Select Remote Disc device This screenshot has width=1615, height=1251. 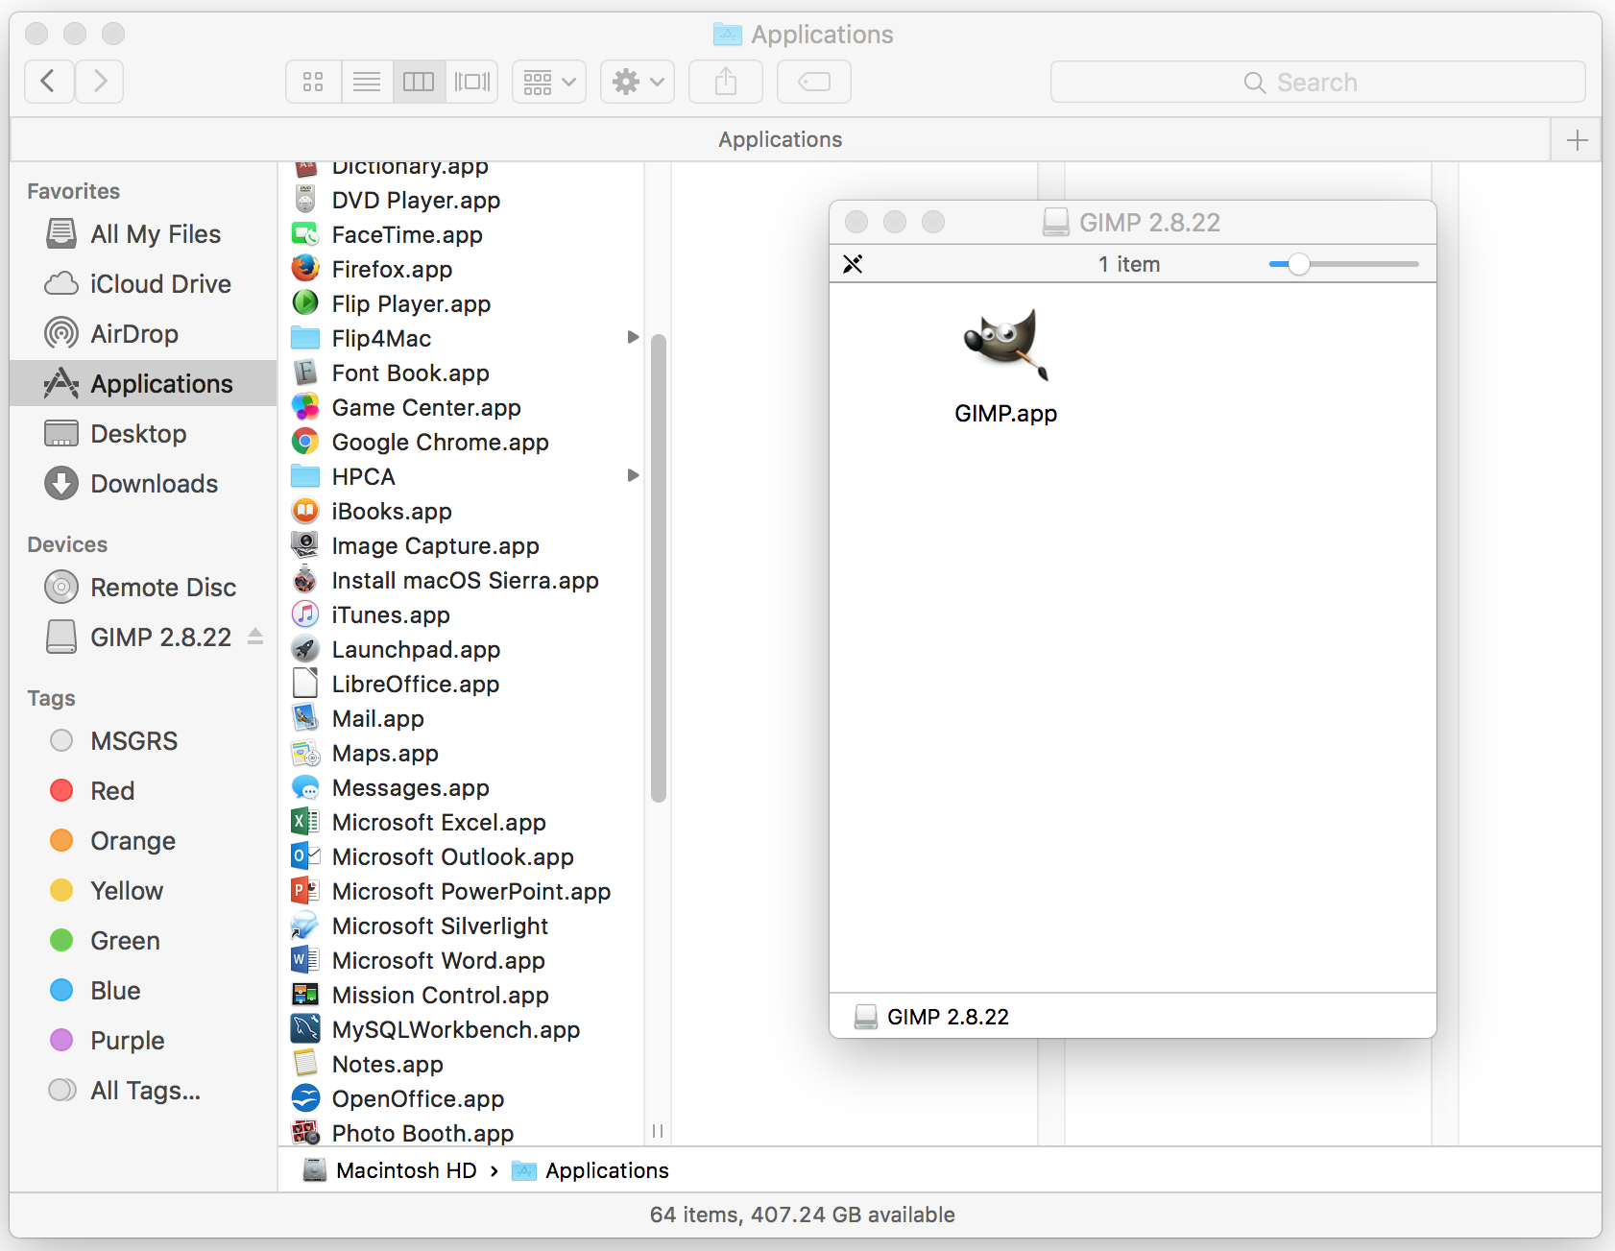pos(141,588)
